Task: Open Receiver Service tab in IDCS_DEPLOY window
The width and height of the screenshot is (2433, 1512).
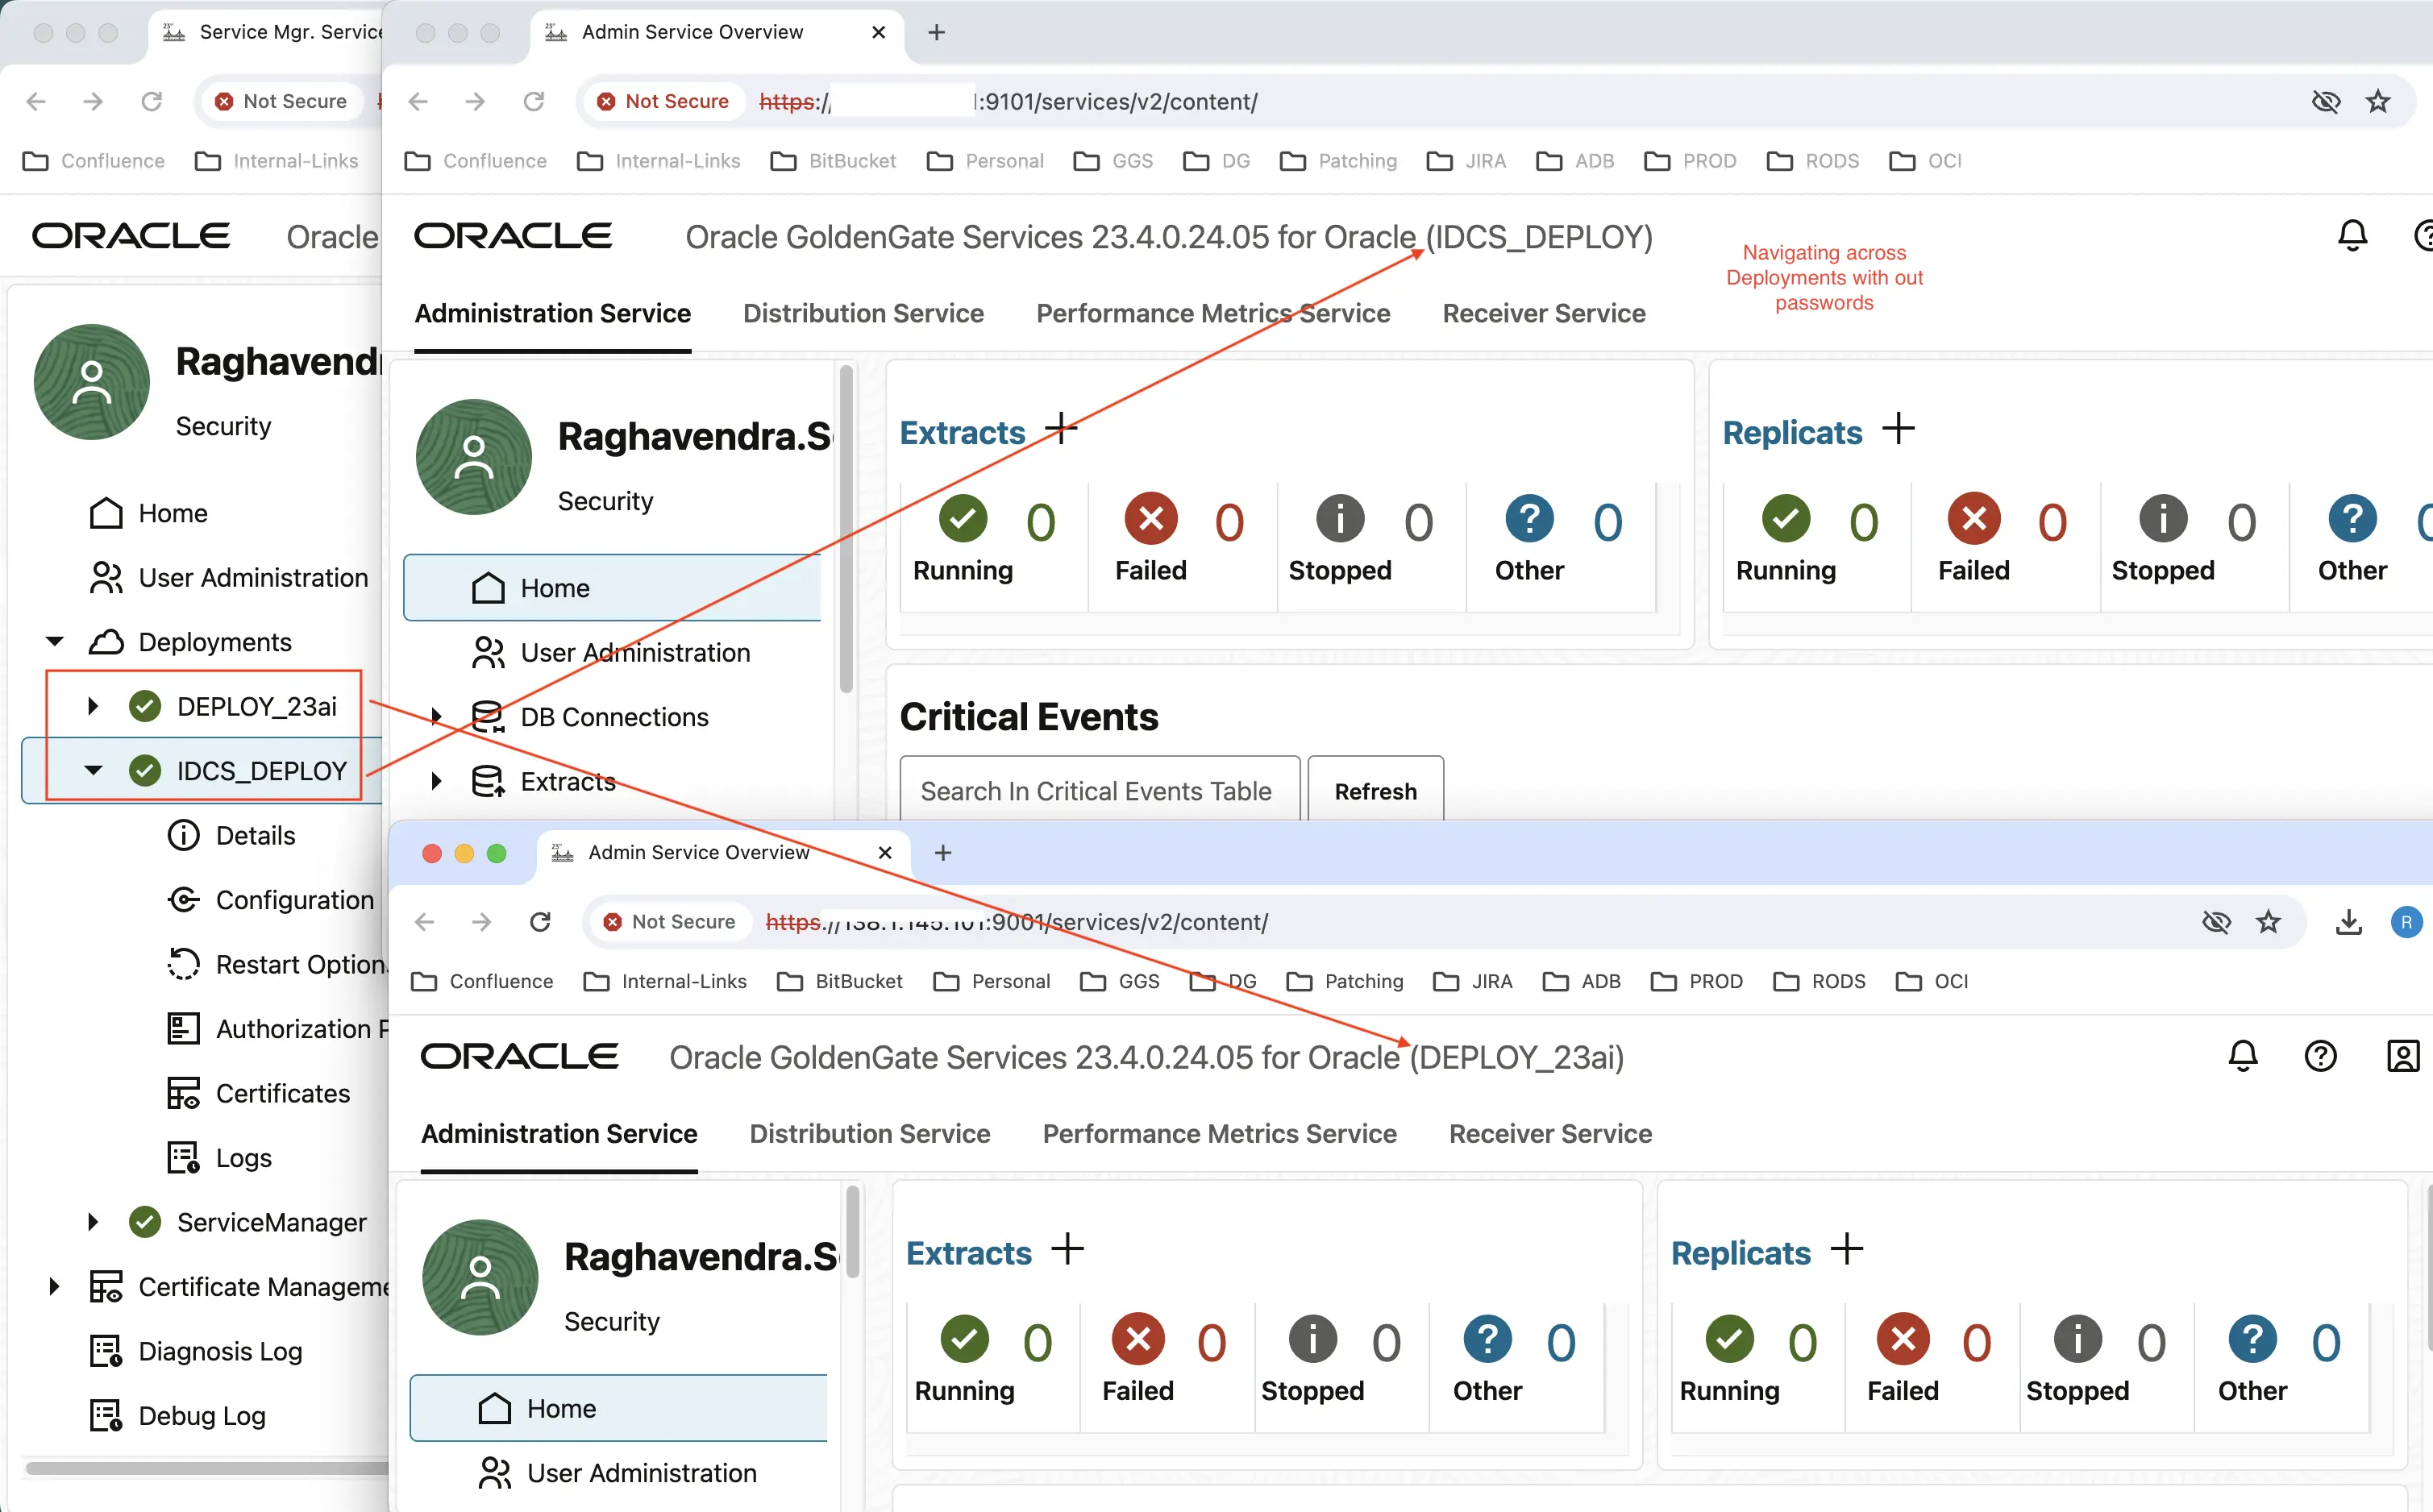Action: 1543,313
